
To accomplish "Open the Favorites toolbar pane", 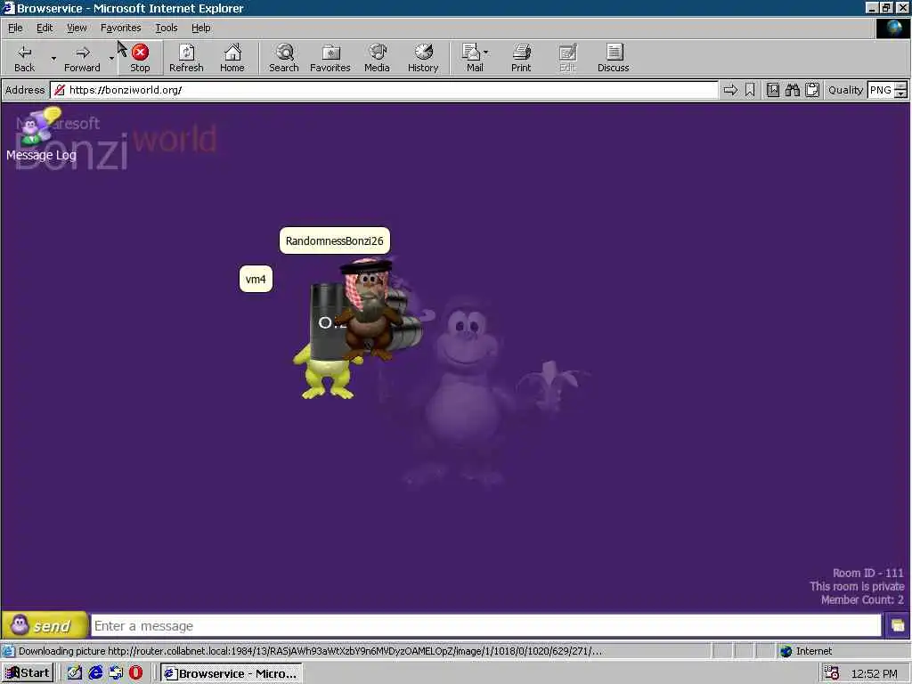I will (x=330, y=58).
